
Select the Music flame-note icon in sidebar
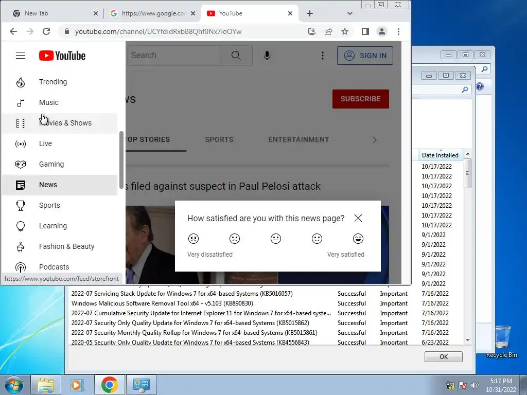21,102
